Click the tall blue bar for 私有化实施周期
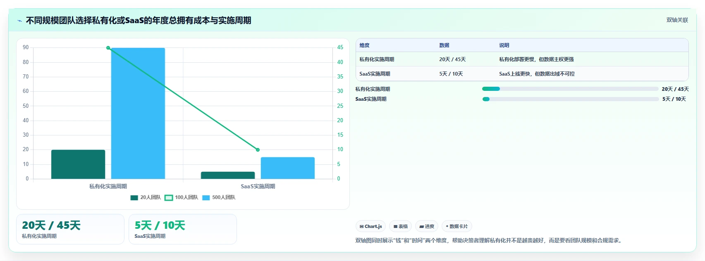This screenshot has height=261, width=705. [x=138, y=113]
